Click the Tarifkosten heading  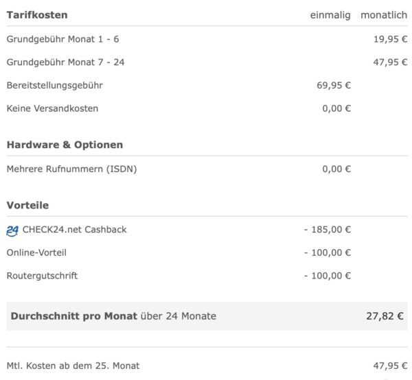coord(37,15)
